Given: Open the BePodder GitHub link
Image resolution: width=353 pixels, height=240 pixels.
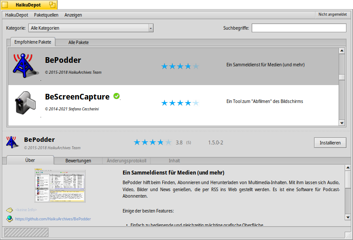Looking at the screenshot, I should [x=53, y=219].
